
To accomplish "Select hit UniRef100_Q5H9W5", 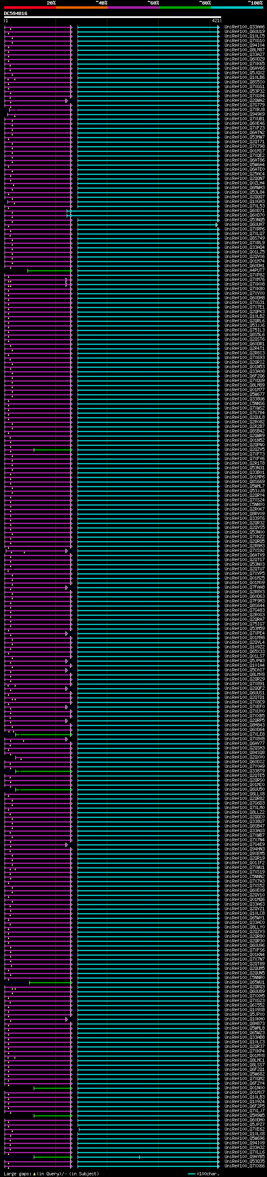I will pyautogui.click(x=244, y=1115).
